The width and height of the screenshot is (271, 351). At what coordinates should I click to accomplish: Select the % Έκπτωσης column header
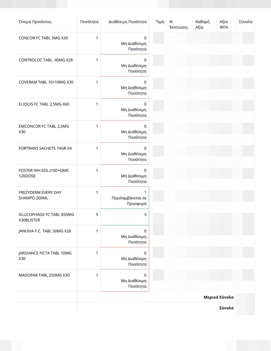[178, 24]
